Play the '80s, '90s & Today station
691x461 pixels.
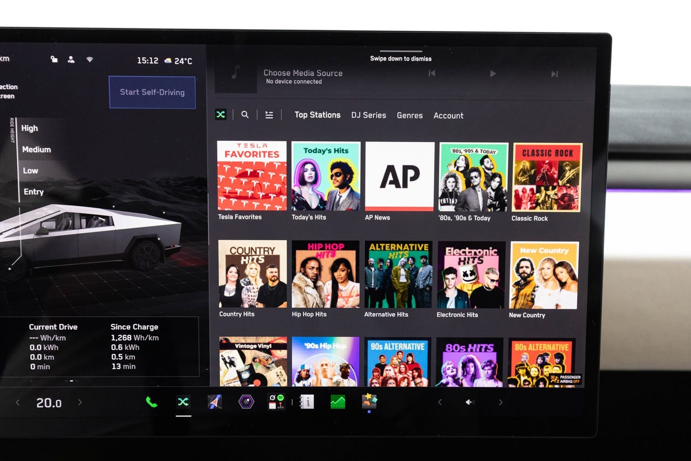[473, 177]
